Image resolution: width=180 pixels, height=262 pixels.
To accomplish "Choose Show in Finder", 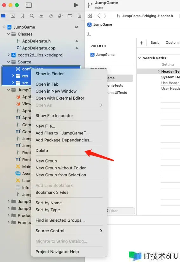I will (x=50, y=74).
